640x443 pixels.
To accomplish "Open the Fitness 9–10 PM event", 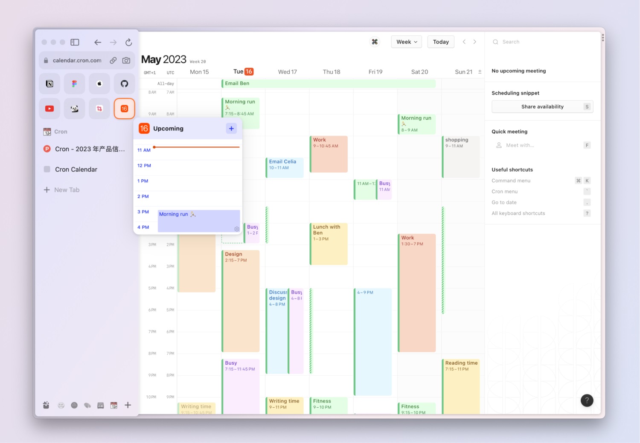I will 329,406.
